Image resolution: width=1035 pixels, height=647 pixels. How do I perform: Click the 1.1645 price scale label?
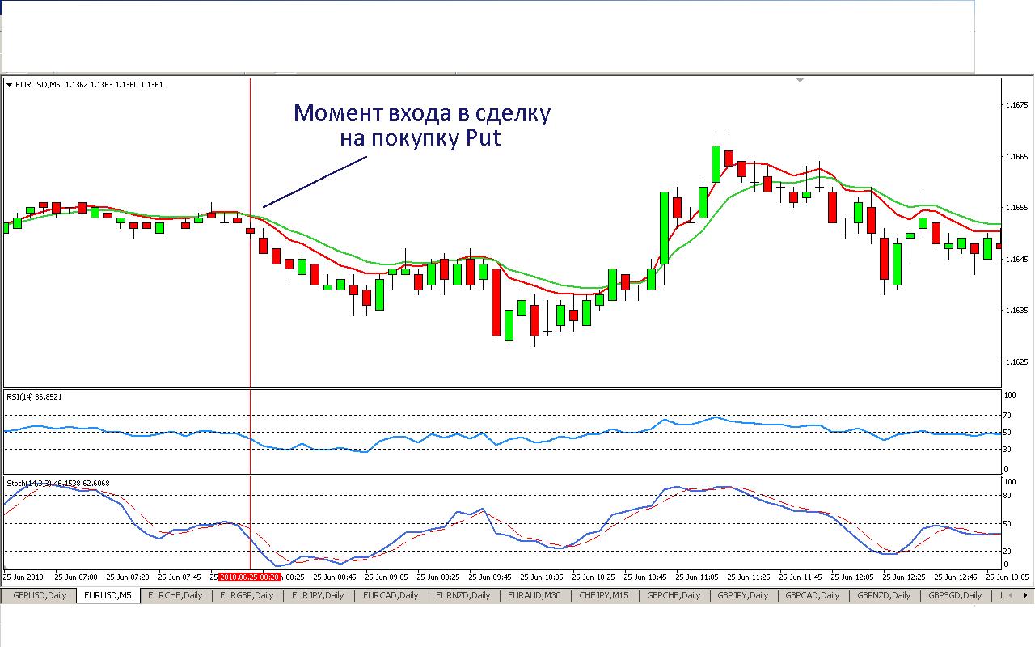tap(1016, 260)
